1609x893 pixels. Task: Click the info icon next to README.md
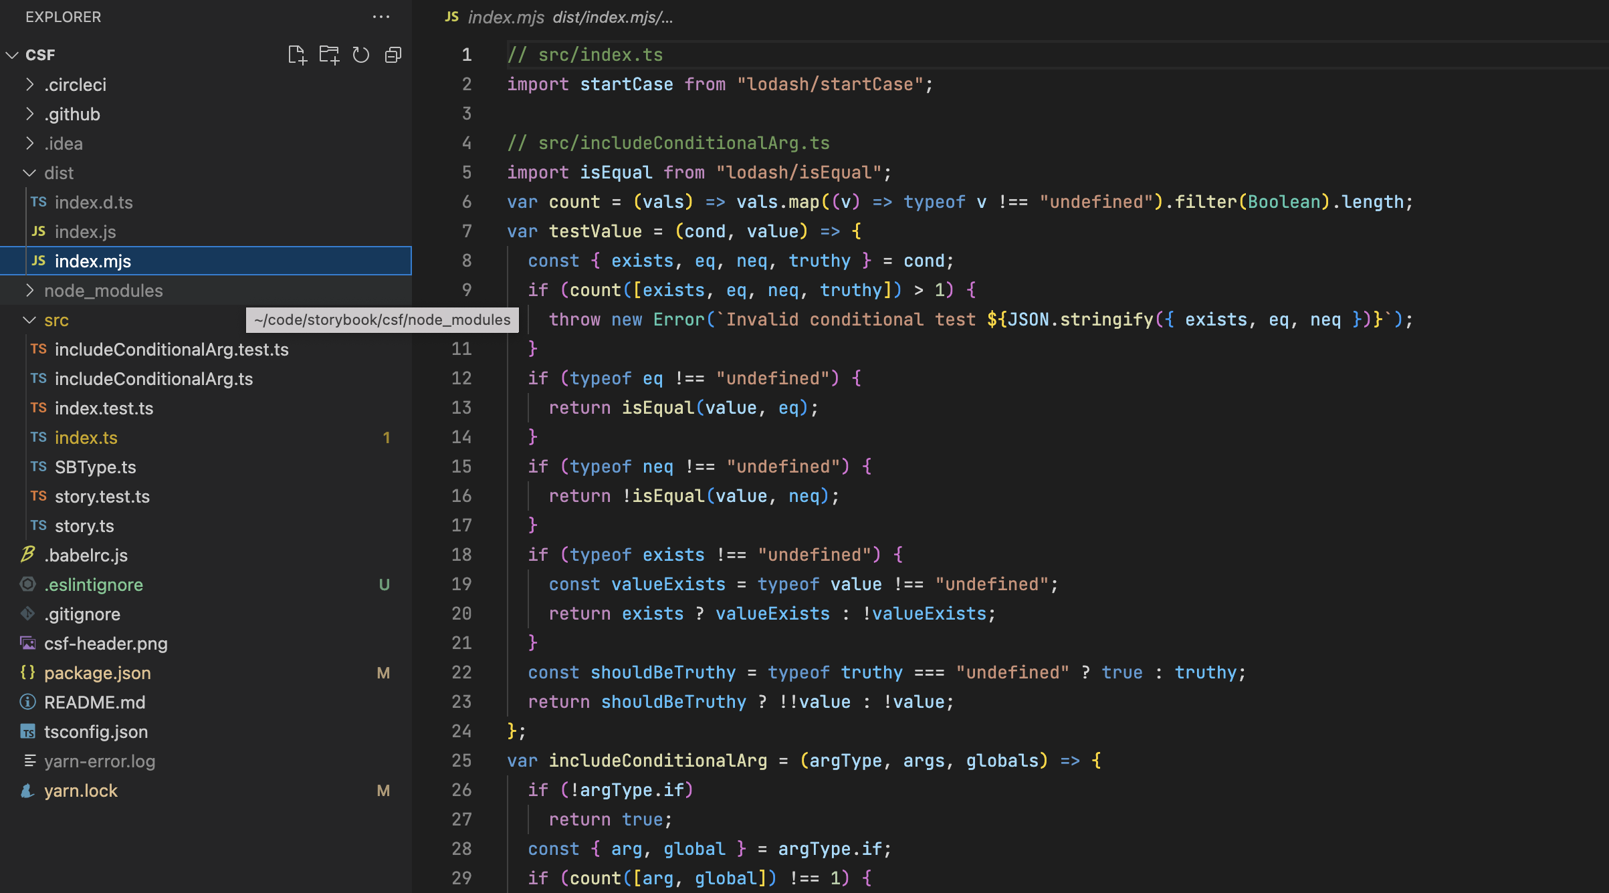[x=27, y=702]
